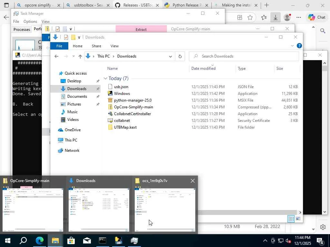
Task: Select the collabnet security certificate file
Action: click(122, 120)
